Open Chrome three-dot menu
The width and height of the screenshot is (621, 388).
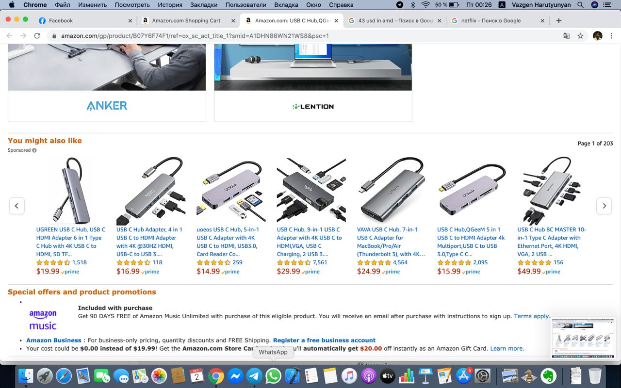(612, 36)
